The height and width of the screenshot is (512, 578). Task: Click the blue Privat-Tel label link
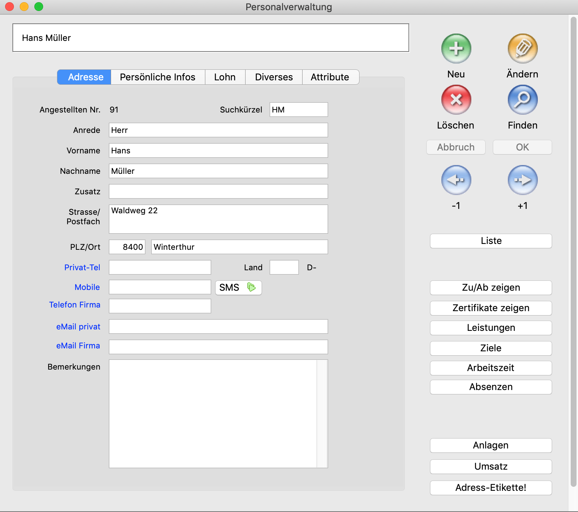pyautogui.click(x=82, y=267)
